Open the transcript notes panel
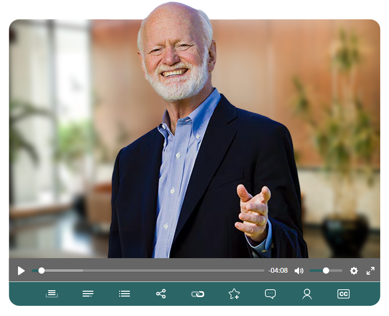389x316 pixels. pyautogui.click(x=52, y=294)
